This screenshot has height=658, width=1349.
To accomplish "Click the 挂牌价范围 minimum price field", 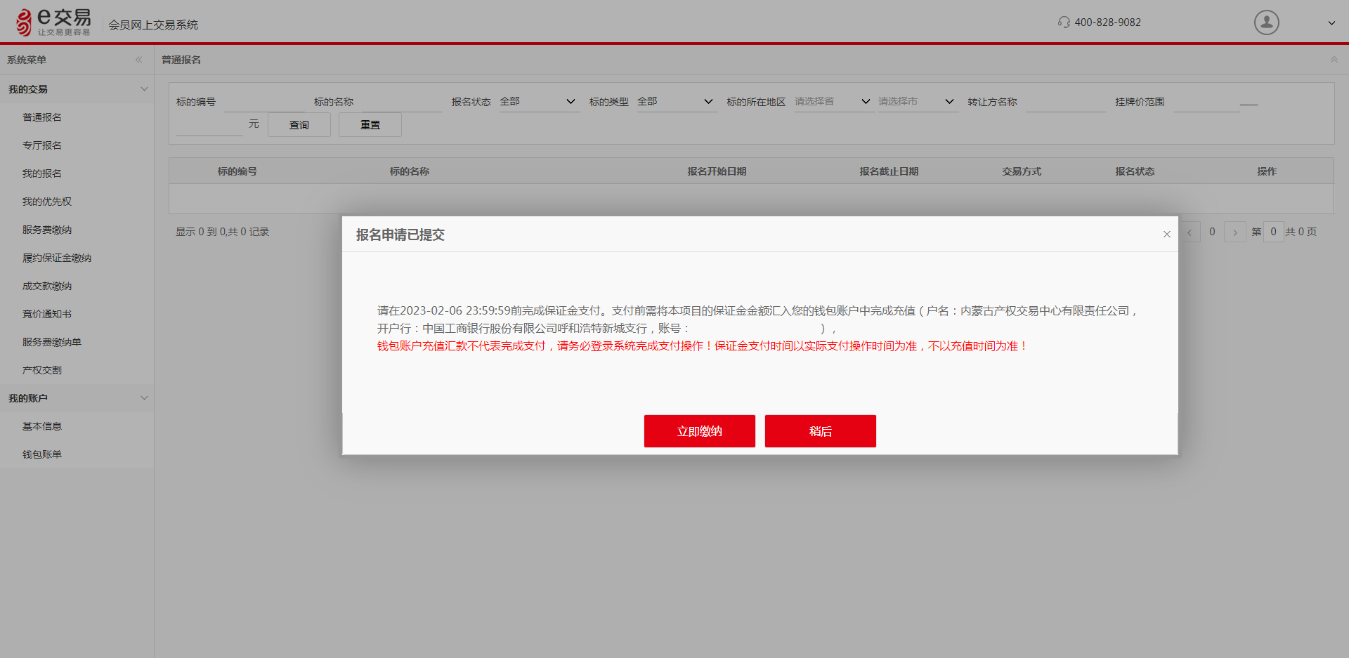I will 1206,102.
